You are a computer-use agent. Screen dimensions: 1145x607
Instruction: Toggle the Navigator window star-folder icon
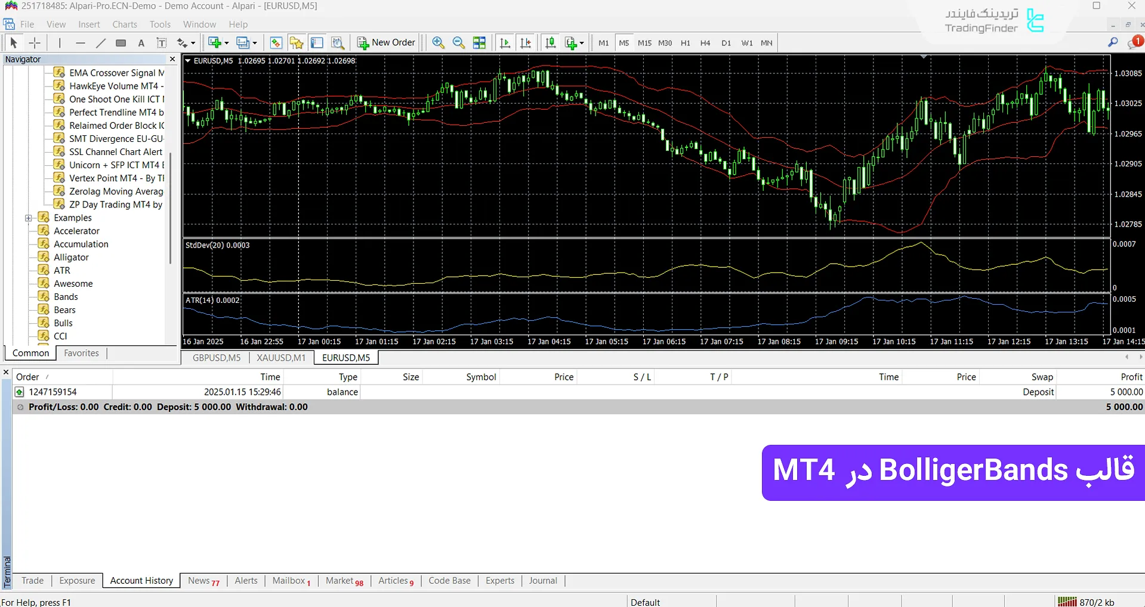(x=296, y=43)
